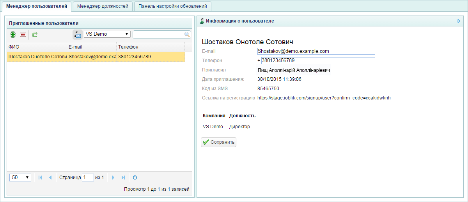The height and width of the screenshot is (202, 468).
Task: Click Директор position cell
Action: (239, 127)
